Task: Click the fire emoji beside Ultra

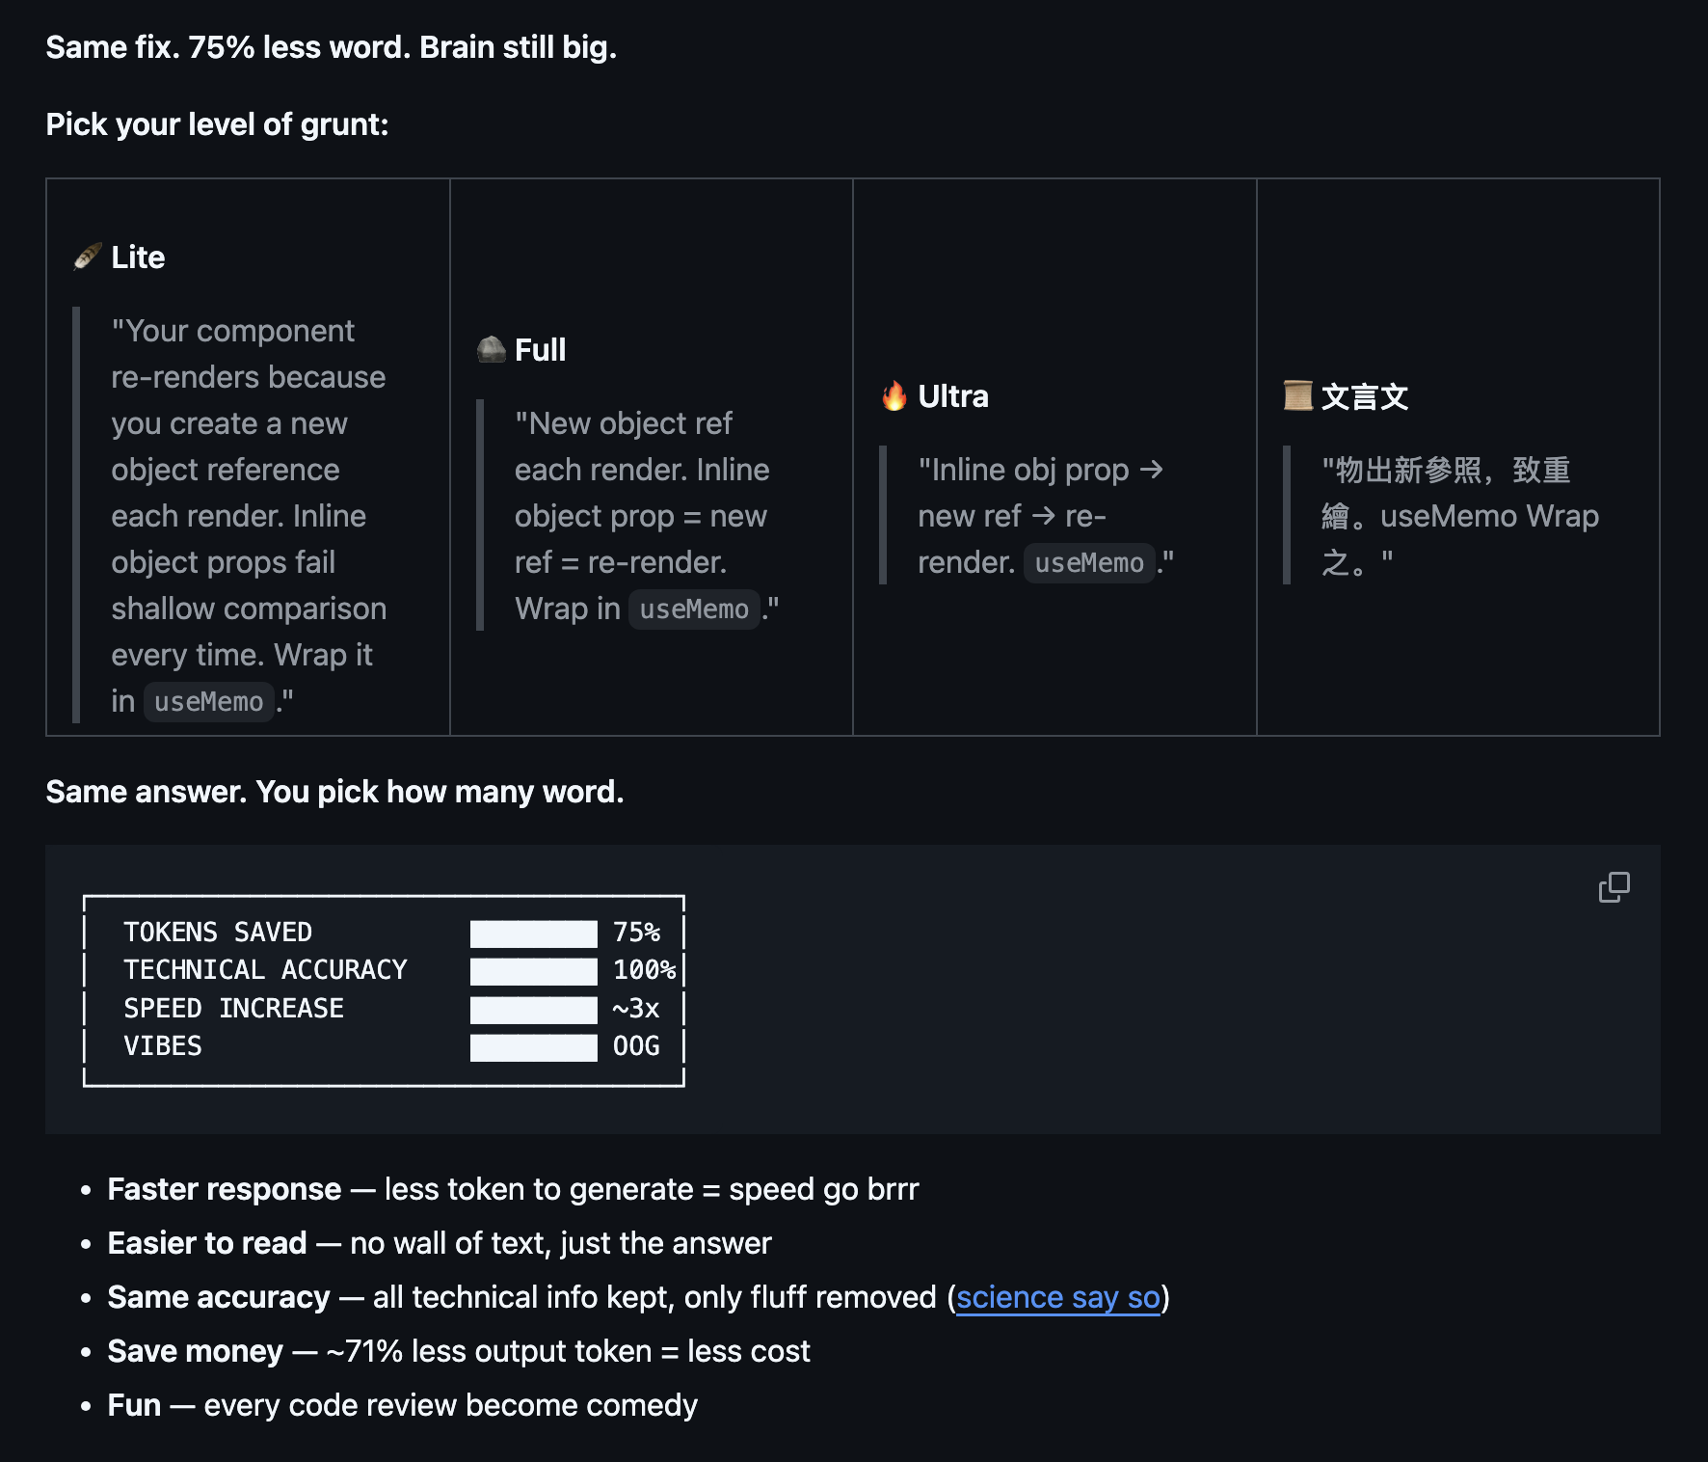Action: [894, 395]
